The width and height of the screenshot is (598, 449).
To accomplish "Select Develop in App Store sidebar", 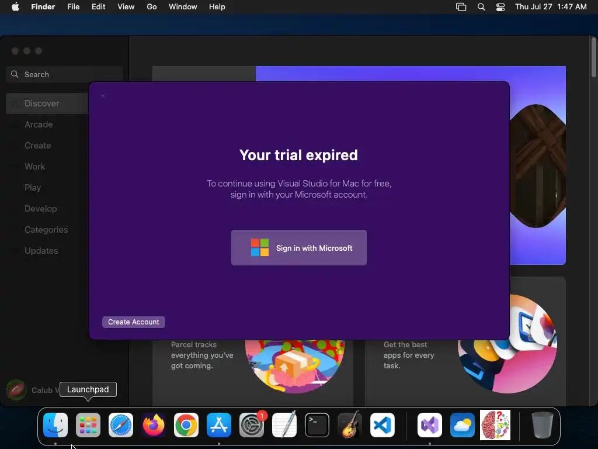I will point(47,209).
